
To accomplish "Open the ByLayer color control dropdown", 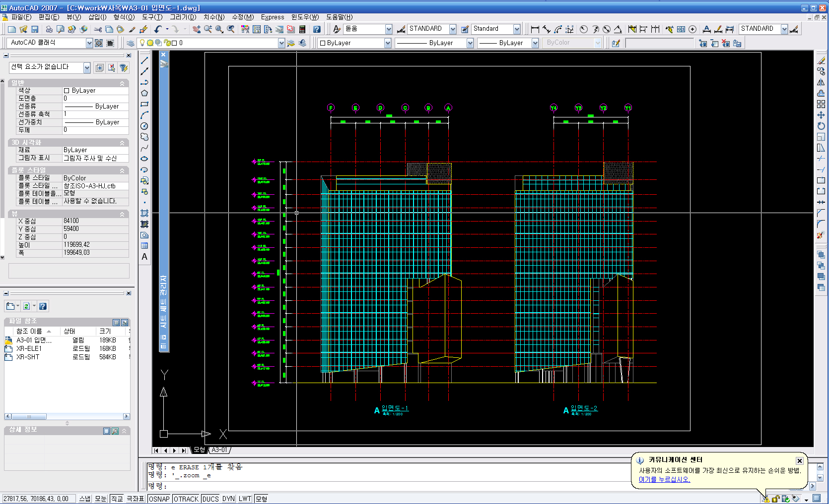I will [x=388, y=43].
